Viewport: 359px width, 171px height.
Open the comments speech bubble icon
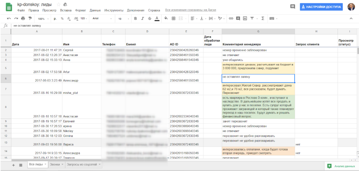tap(292, 7)
